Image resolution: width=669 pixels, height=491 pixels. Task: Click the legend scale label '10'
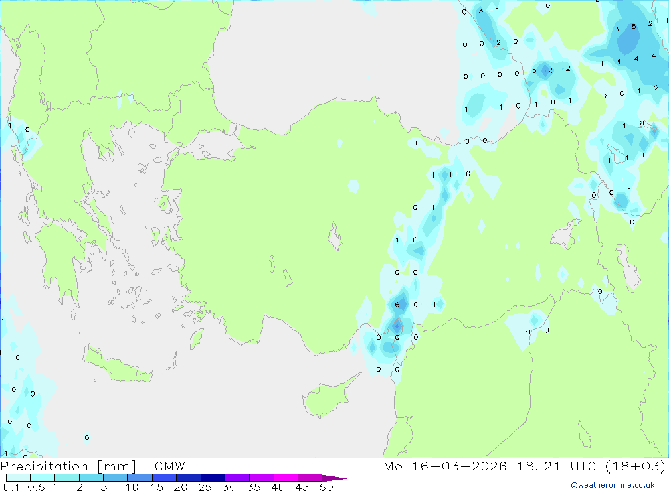pyautogui.click(x=132, y=487)
